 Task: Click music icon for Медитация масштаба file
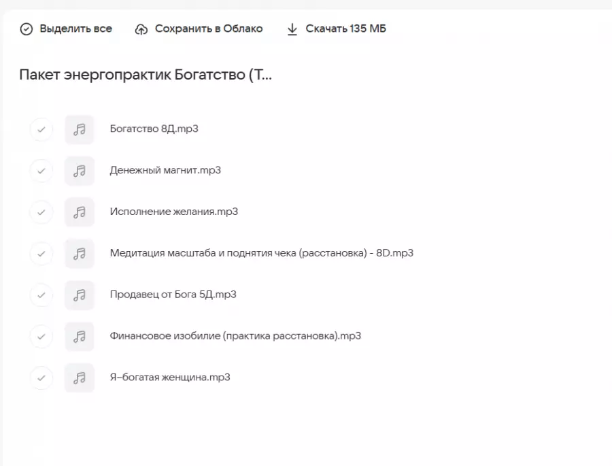(80, 254)
